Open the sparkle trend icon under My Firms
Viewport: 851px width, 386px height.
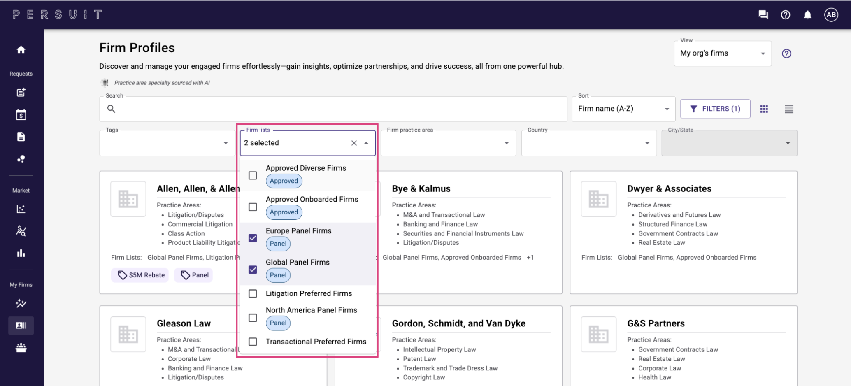pos(21,303)
